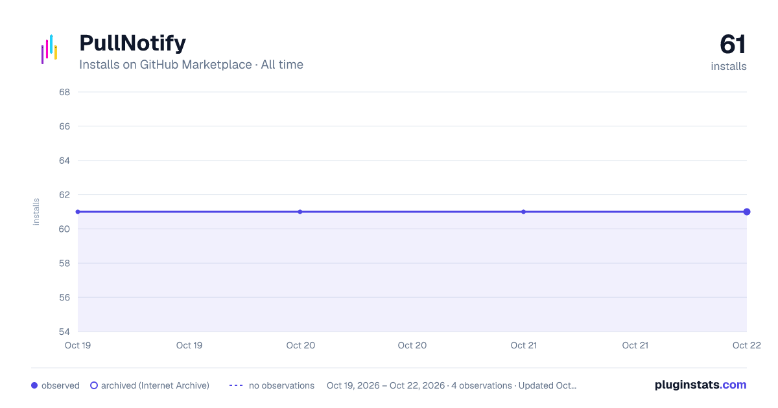
Task: Click the PullNotify colorful bars logo
Action: tap(49, 49)
